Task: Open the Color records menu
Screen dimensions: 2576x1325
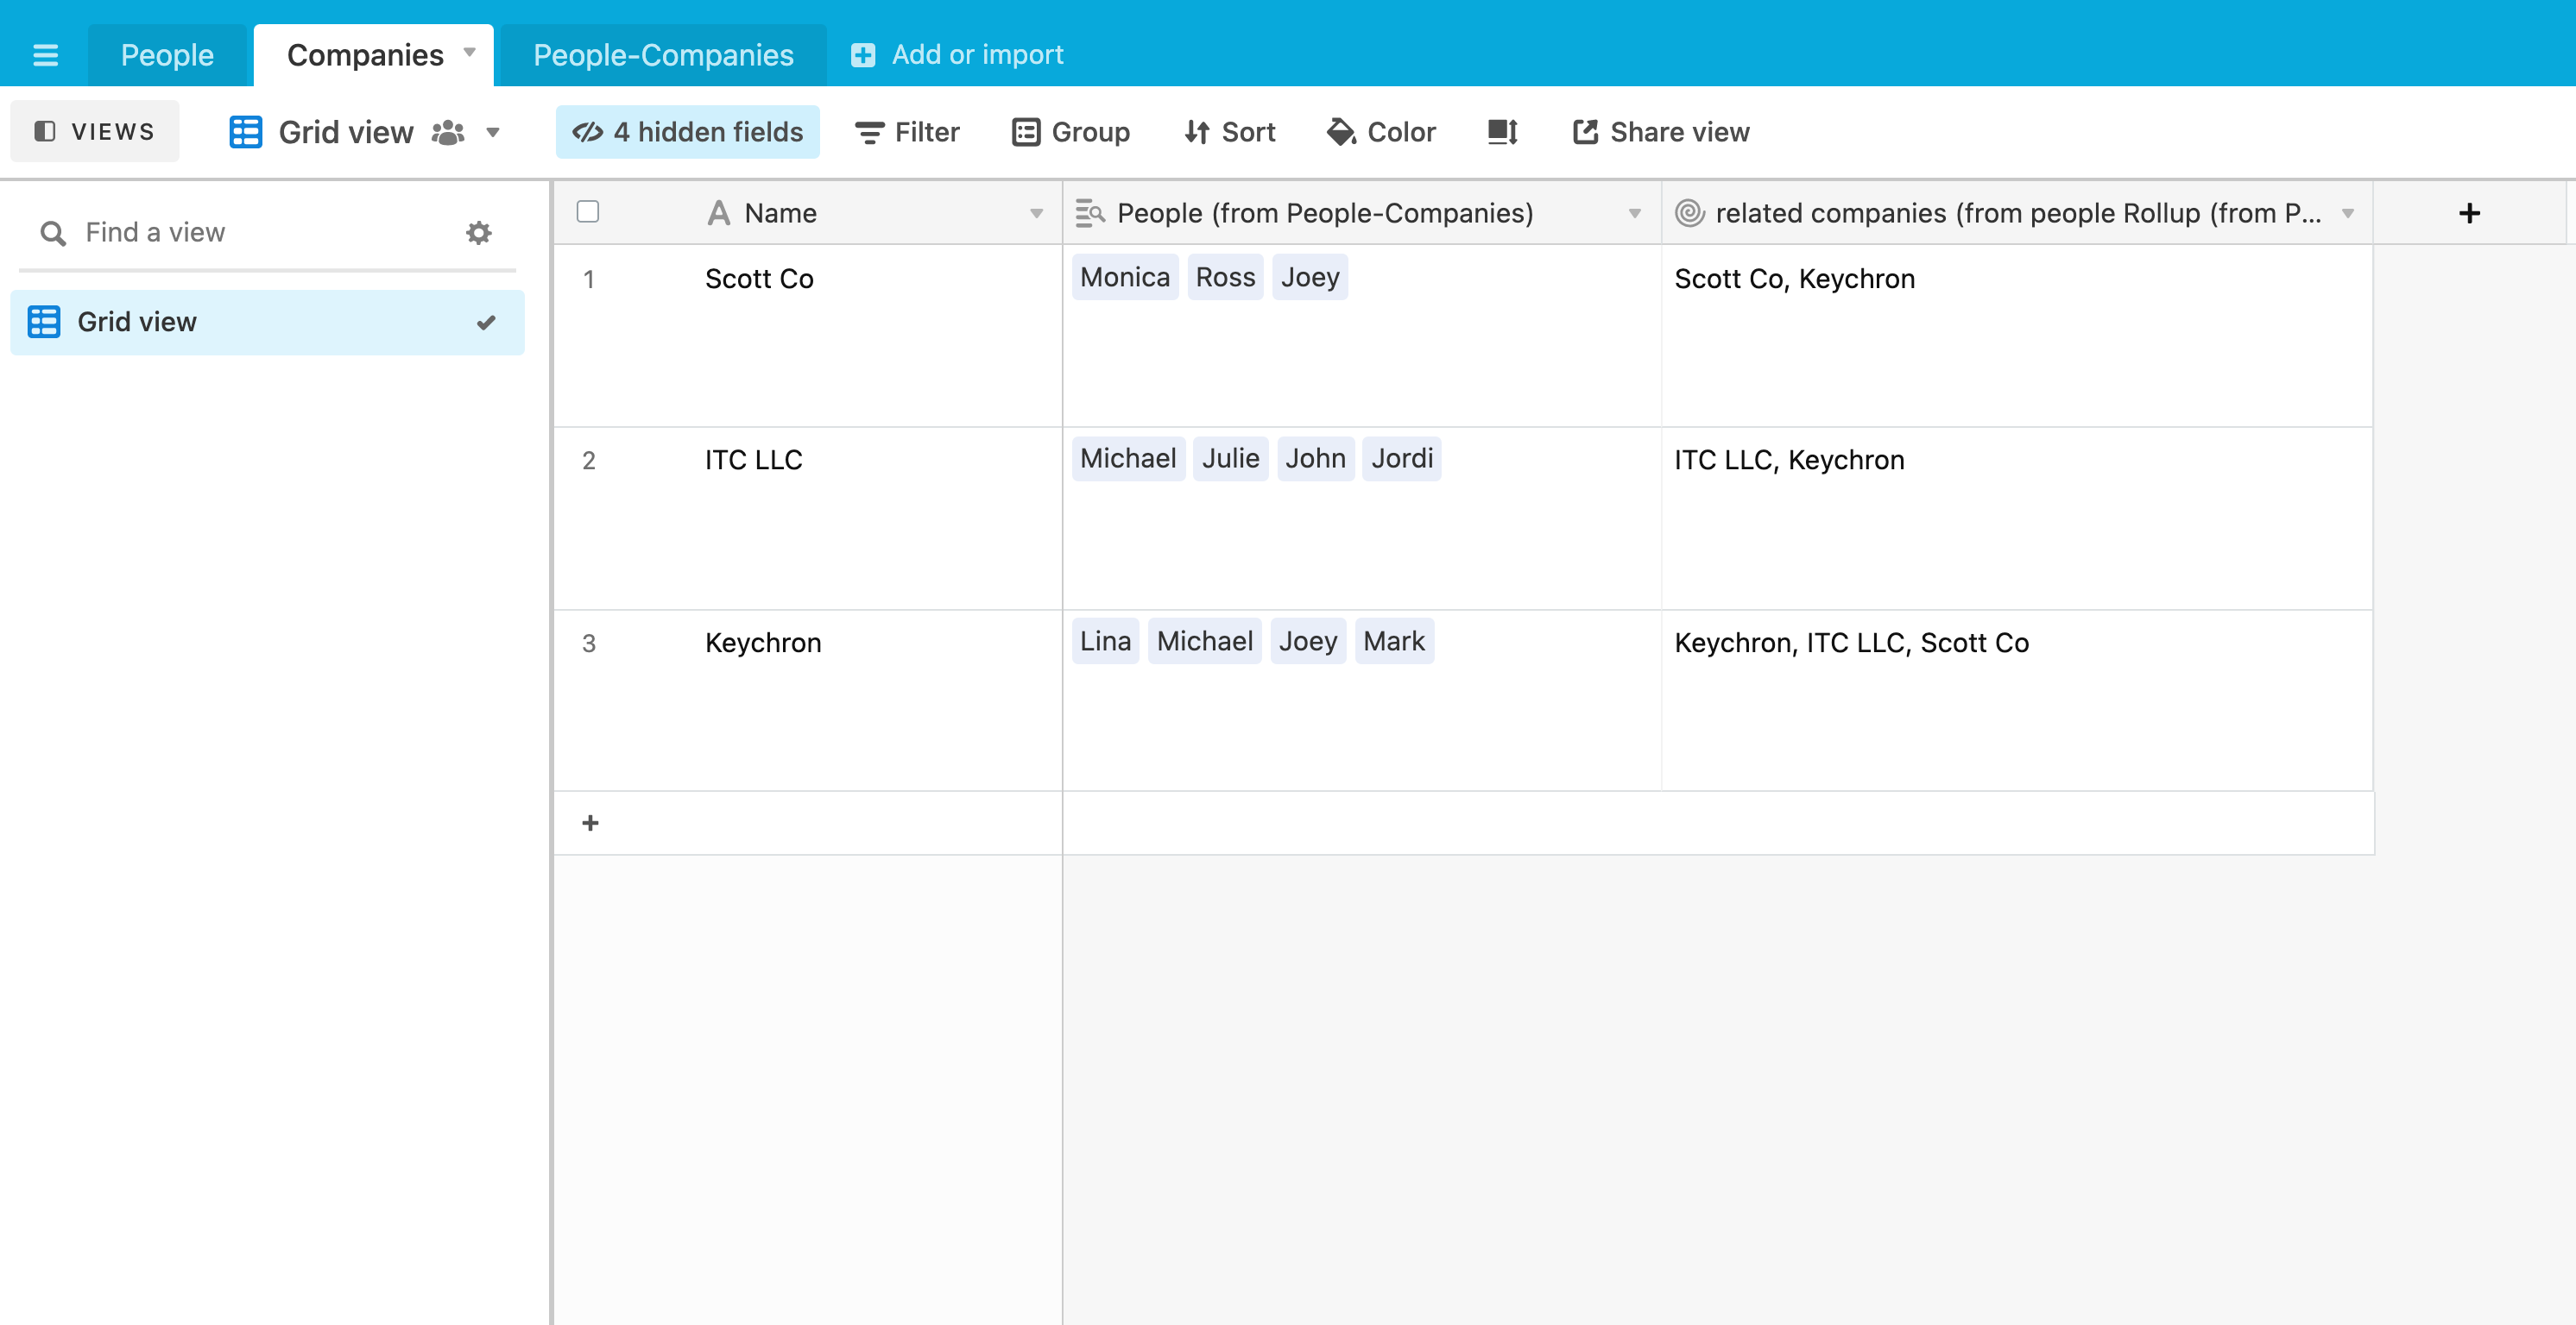Action: tap(1381, 132)
